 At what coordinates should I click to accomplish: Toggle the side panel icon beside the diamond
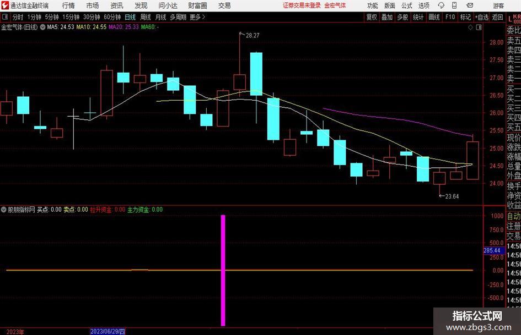point(479,28)
